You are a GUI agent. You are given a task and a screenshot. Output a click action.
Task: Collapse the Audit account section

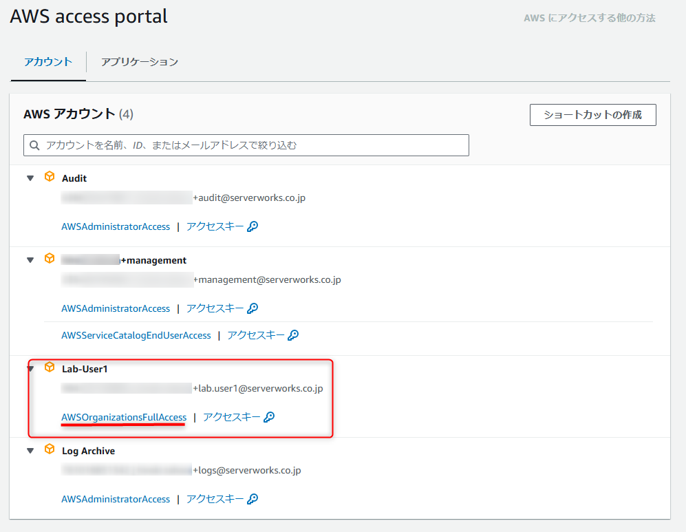click(30, 178)
